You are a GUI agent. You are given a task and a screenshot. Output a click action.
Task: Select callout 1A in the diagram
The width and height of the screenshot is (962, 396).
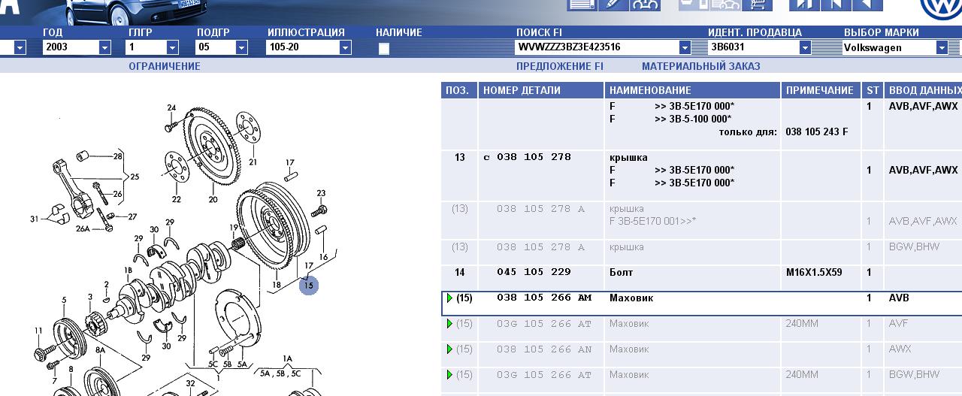[287, 358]
